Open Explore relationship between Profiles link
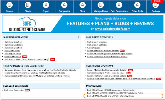Viewport: 165px width, 100px height. [121, 79]
